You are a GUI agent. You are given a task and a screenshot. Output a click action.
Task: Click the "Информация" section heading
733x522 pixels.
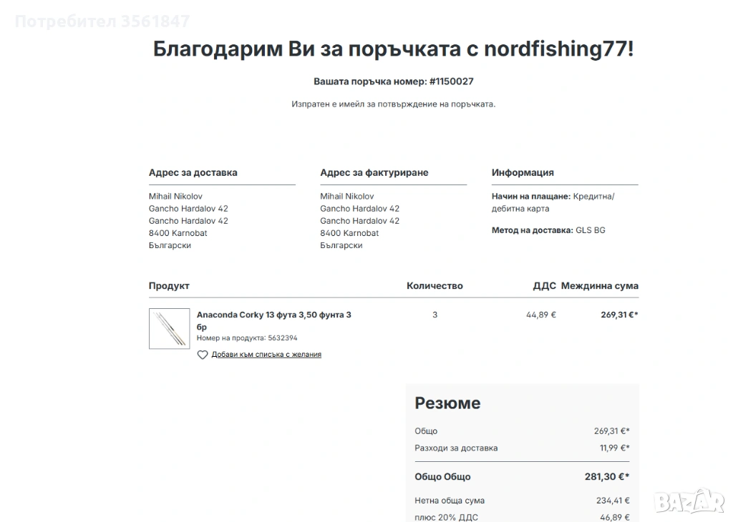[523, 173]
